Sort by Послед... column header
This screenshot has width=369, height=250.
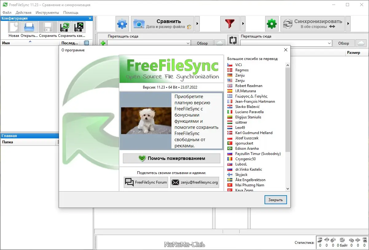click(x=70, y=43)
